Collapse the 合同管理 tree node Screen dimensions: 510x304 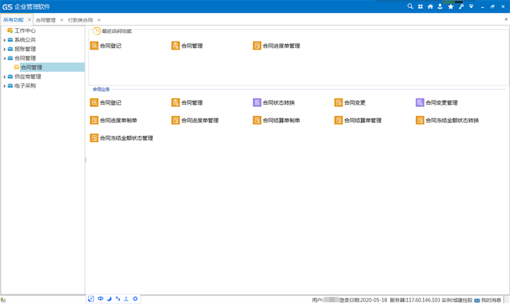click(4, 59)
